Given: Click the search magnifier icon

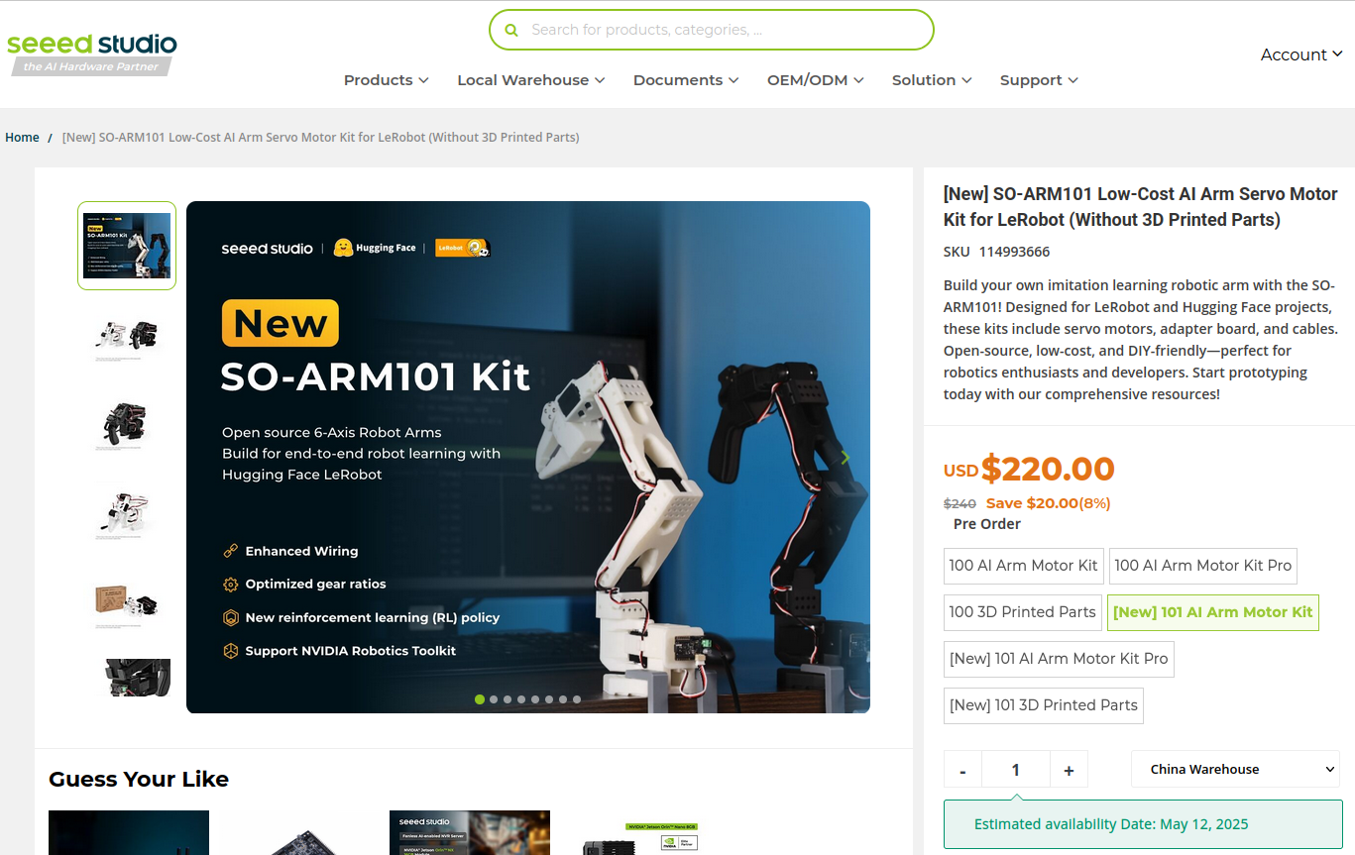Looking at the screenshot, I should coord(511,30).
